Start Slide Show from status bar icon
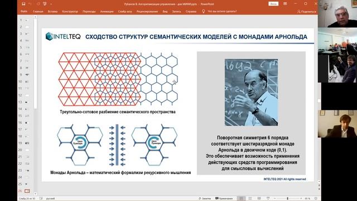Viewport: 357px width, 201px height. point(268,199)
